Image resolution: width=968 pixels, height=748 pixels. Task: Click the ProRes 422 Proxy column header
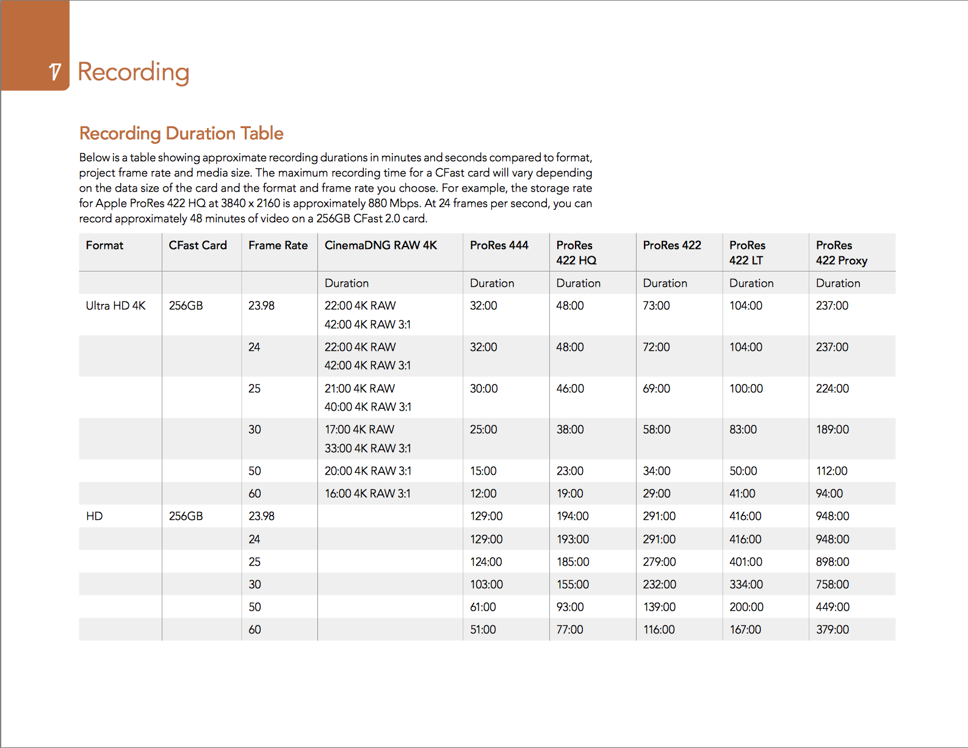pos(842,253)
